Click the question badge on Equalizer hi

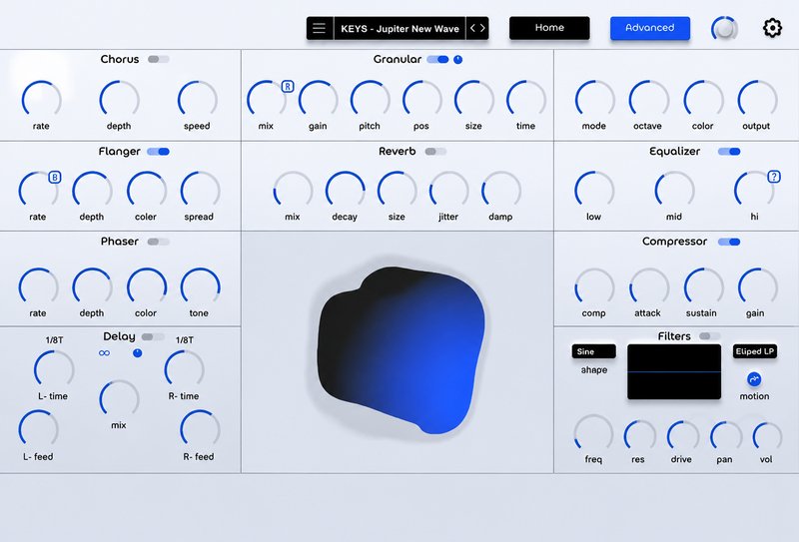pos(774,177)
